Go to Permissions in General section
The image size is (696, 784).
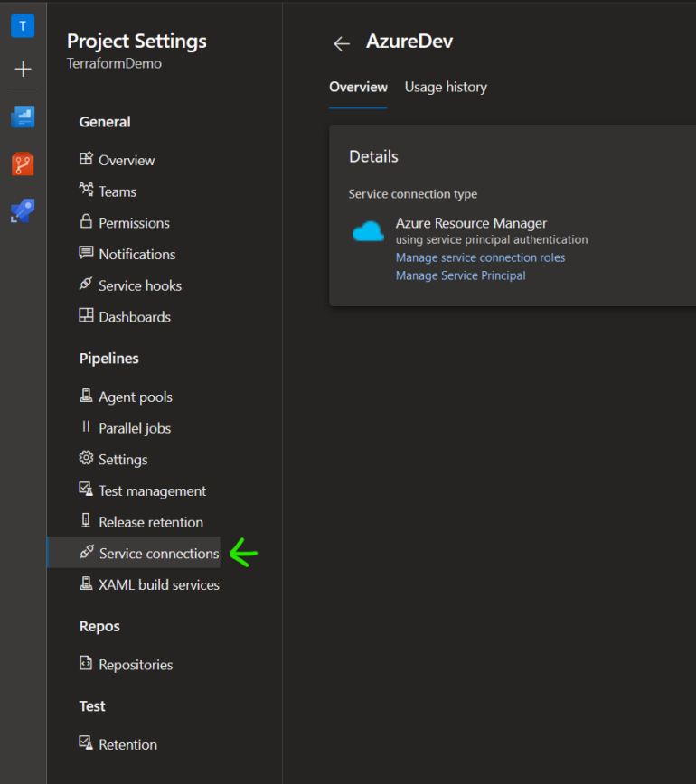[134, 223]
